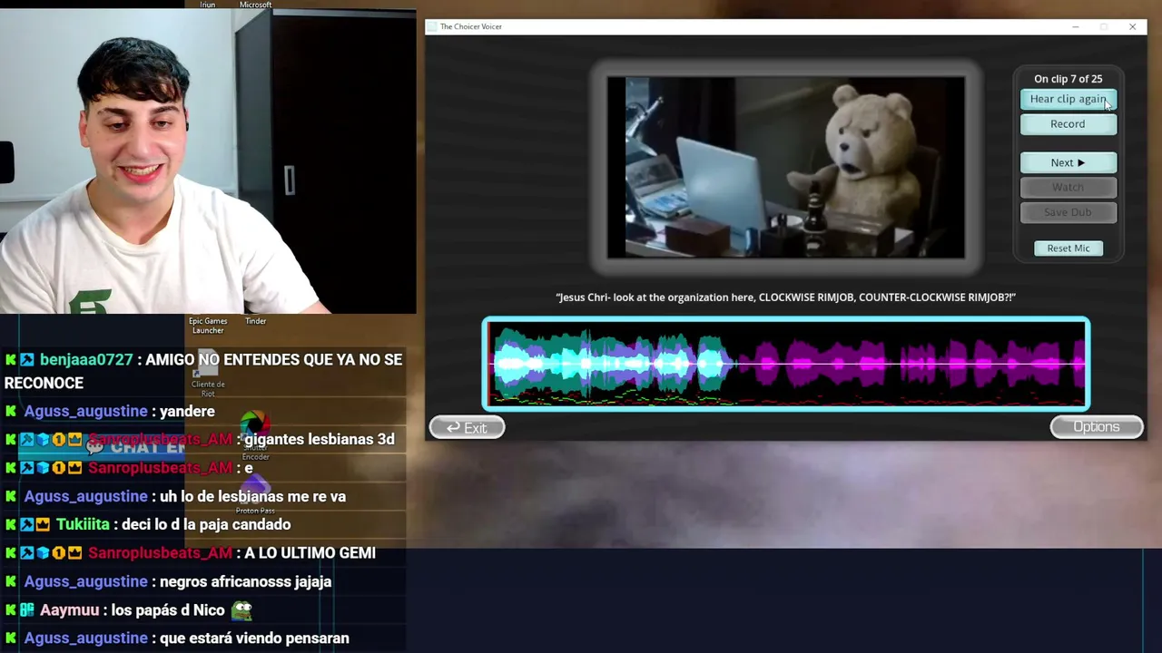Close The Choicer Voicer window
This screenshot has width=1162, height=653.
tap(1132, 27)
